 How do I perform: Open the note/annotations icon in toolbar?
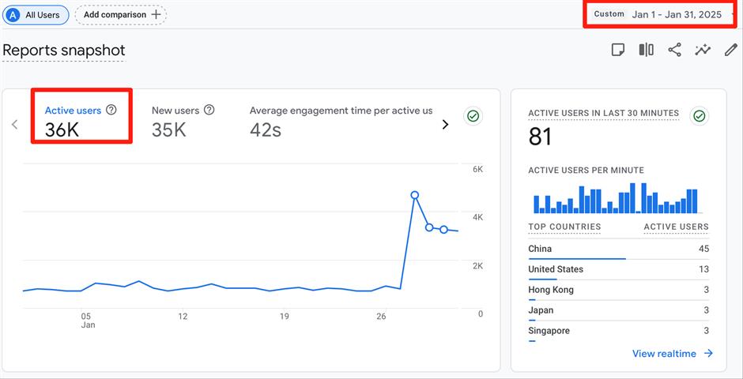(x=618, y=50)
